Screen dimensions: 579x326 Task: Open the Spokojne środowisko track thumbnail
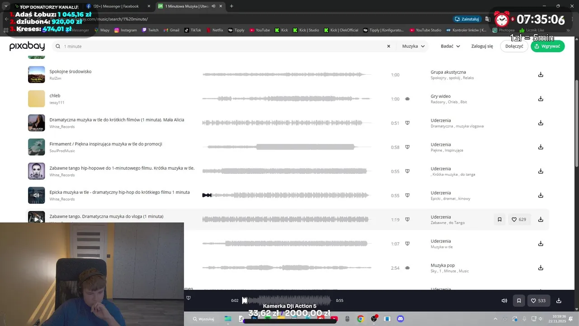[37, 75]
